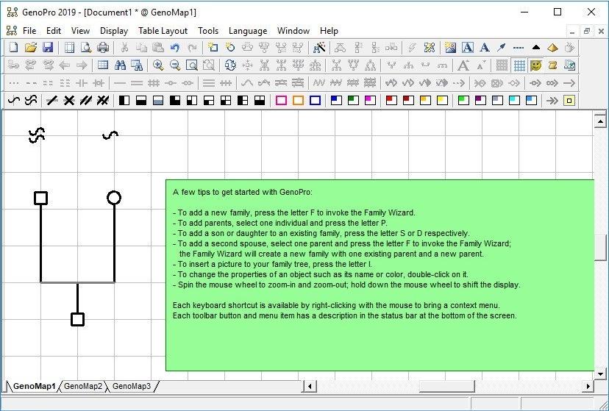
Task: Pick the yellow corner-filled square swatch
Action: 442,101
